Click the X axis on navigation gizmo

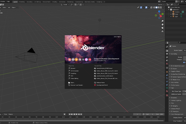tap(161, 16)
